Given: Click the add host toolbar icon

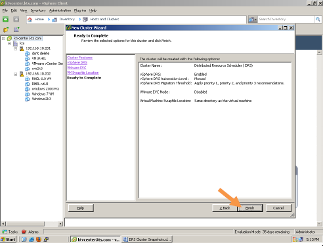Looking at the screenshot, I should (16, 29).
